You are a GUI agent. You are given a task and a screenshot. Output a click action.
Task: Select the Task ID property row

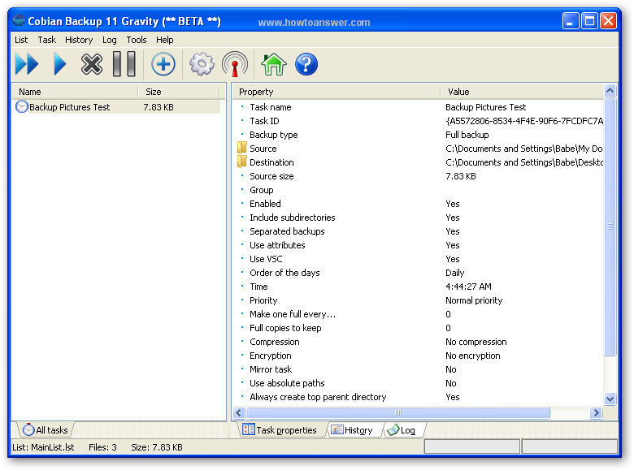tap(418, 121)
